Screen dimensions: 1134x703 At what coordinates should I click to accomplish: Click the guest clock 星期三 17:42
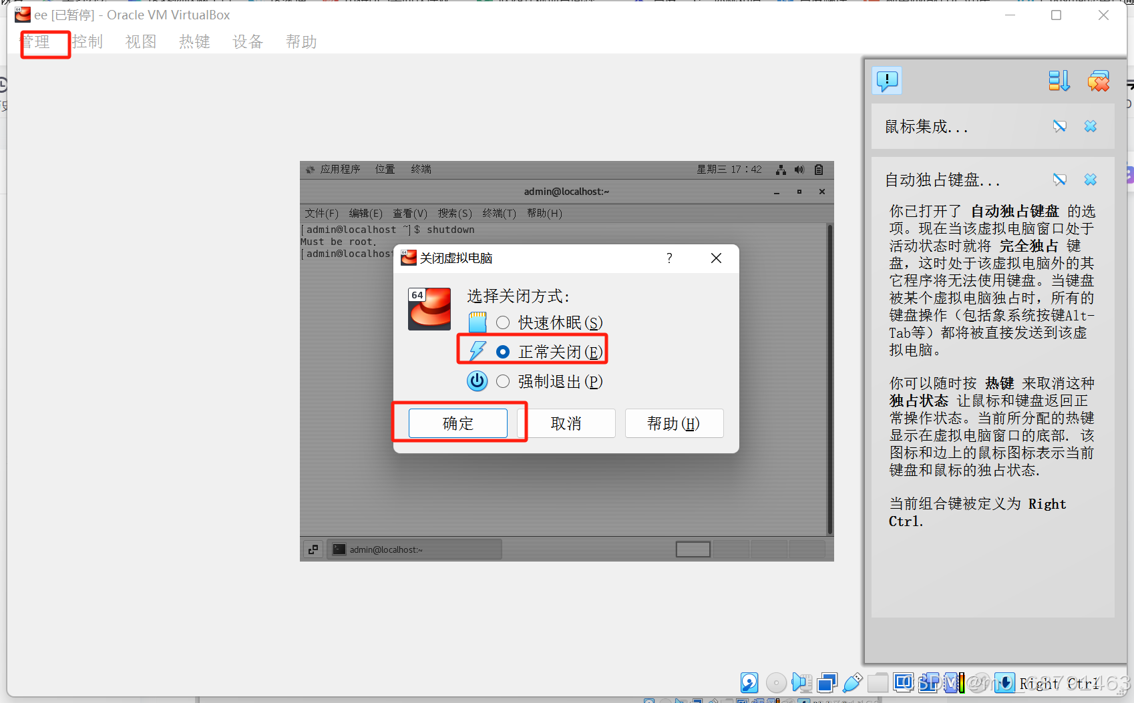(x=729, y=170)
